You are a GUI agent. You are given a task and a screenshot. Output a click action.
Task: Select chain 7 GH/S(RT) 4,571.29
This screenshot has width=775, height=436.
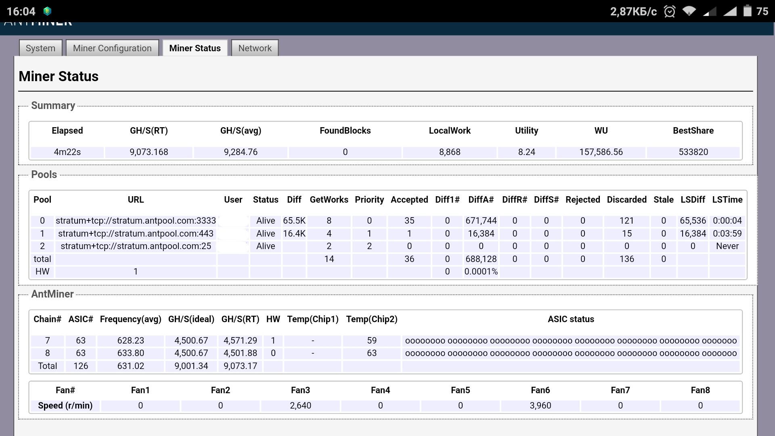click(240, 341)
